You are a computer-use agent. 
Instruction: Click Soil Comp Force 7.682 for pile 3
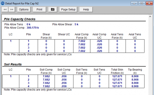(x=46, y=83)
